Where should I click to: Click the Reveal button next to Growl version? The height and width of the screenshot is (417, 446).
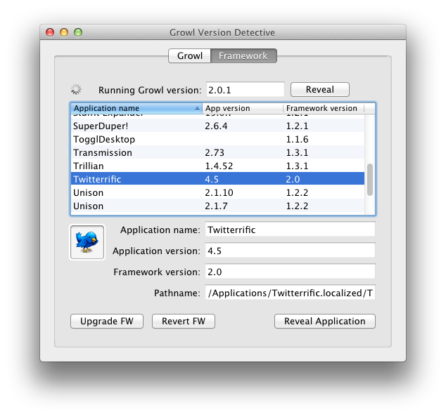pyautogui.click(x=320, y=90)
